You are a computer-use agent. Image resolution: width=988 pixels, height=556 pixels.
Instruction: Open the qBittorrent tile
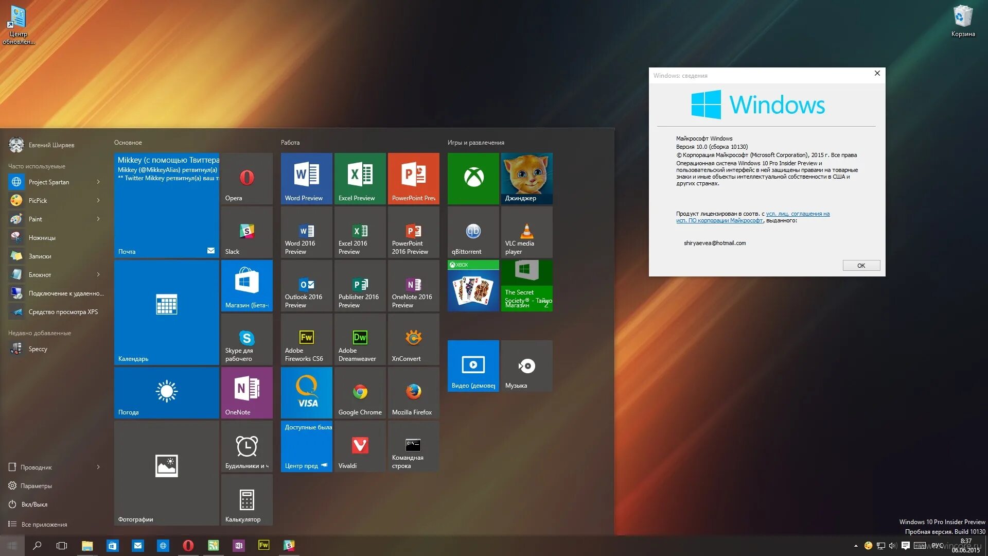point(473,232)
